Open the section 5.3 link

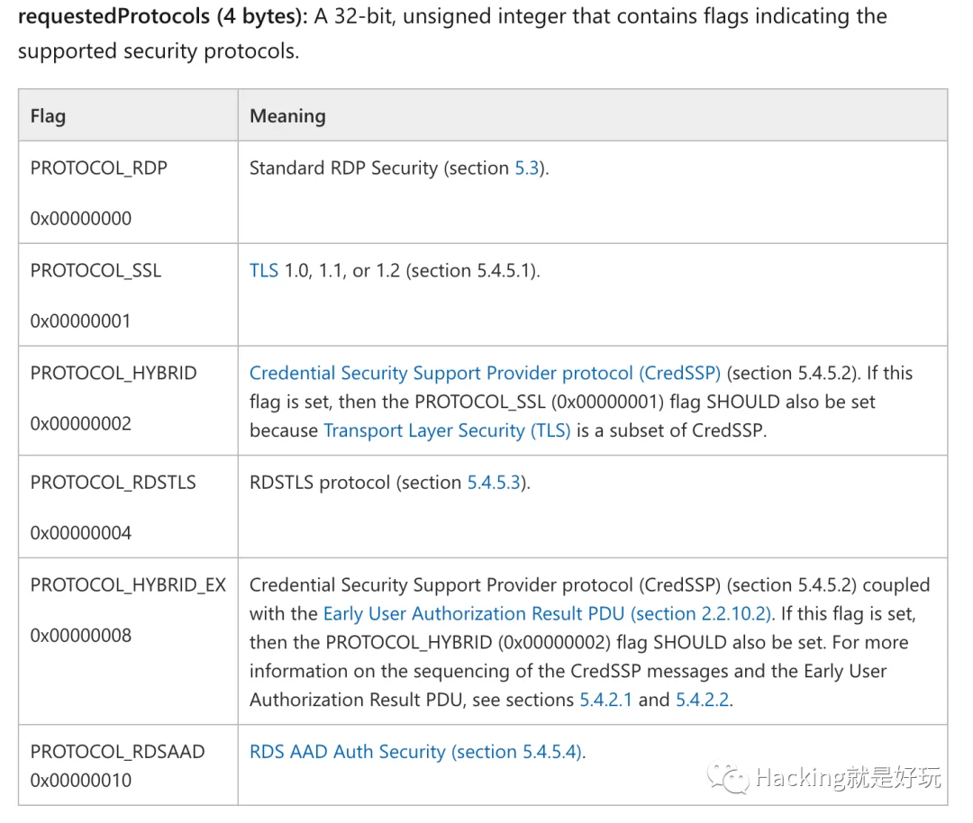526,168
